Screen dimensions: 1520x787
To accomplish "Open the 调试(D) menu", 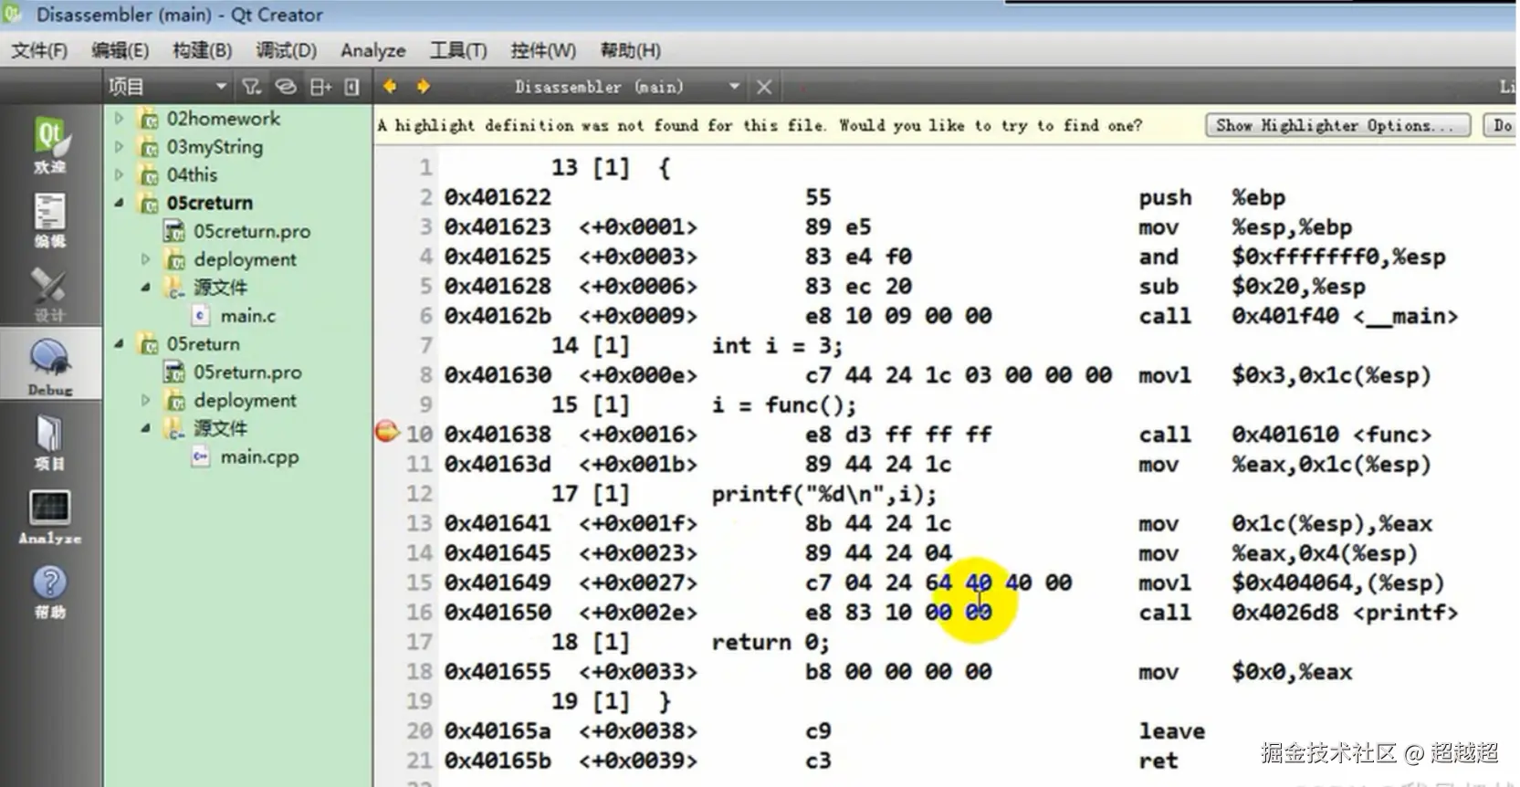I will 286,50.
